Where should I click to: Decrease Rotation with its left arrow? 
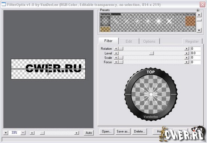[x=116, y=49]
